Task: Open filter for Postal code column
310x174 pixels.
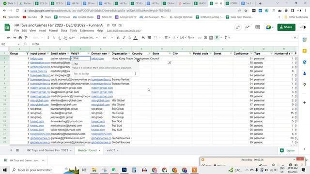Action: pyautogui.click(x=210, y=54)
